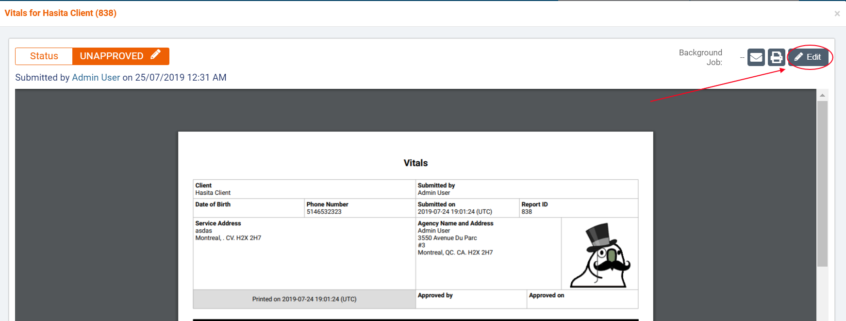Screen dimensions: 846x321
Task: Click the Edit button
Action: point(808,57)
